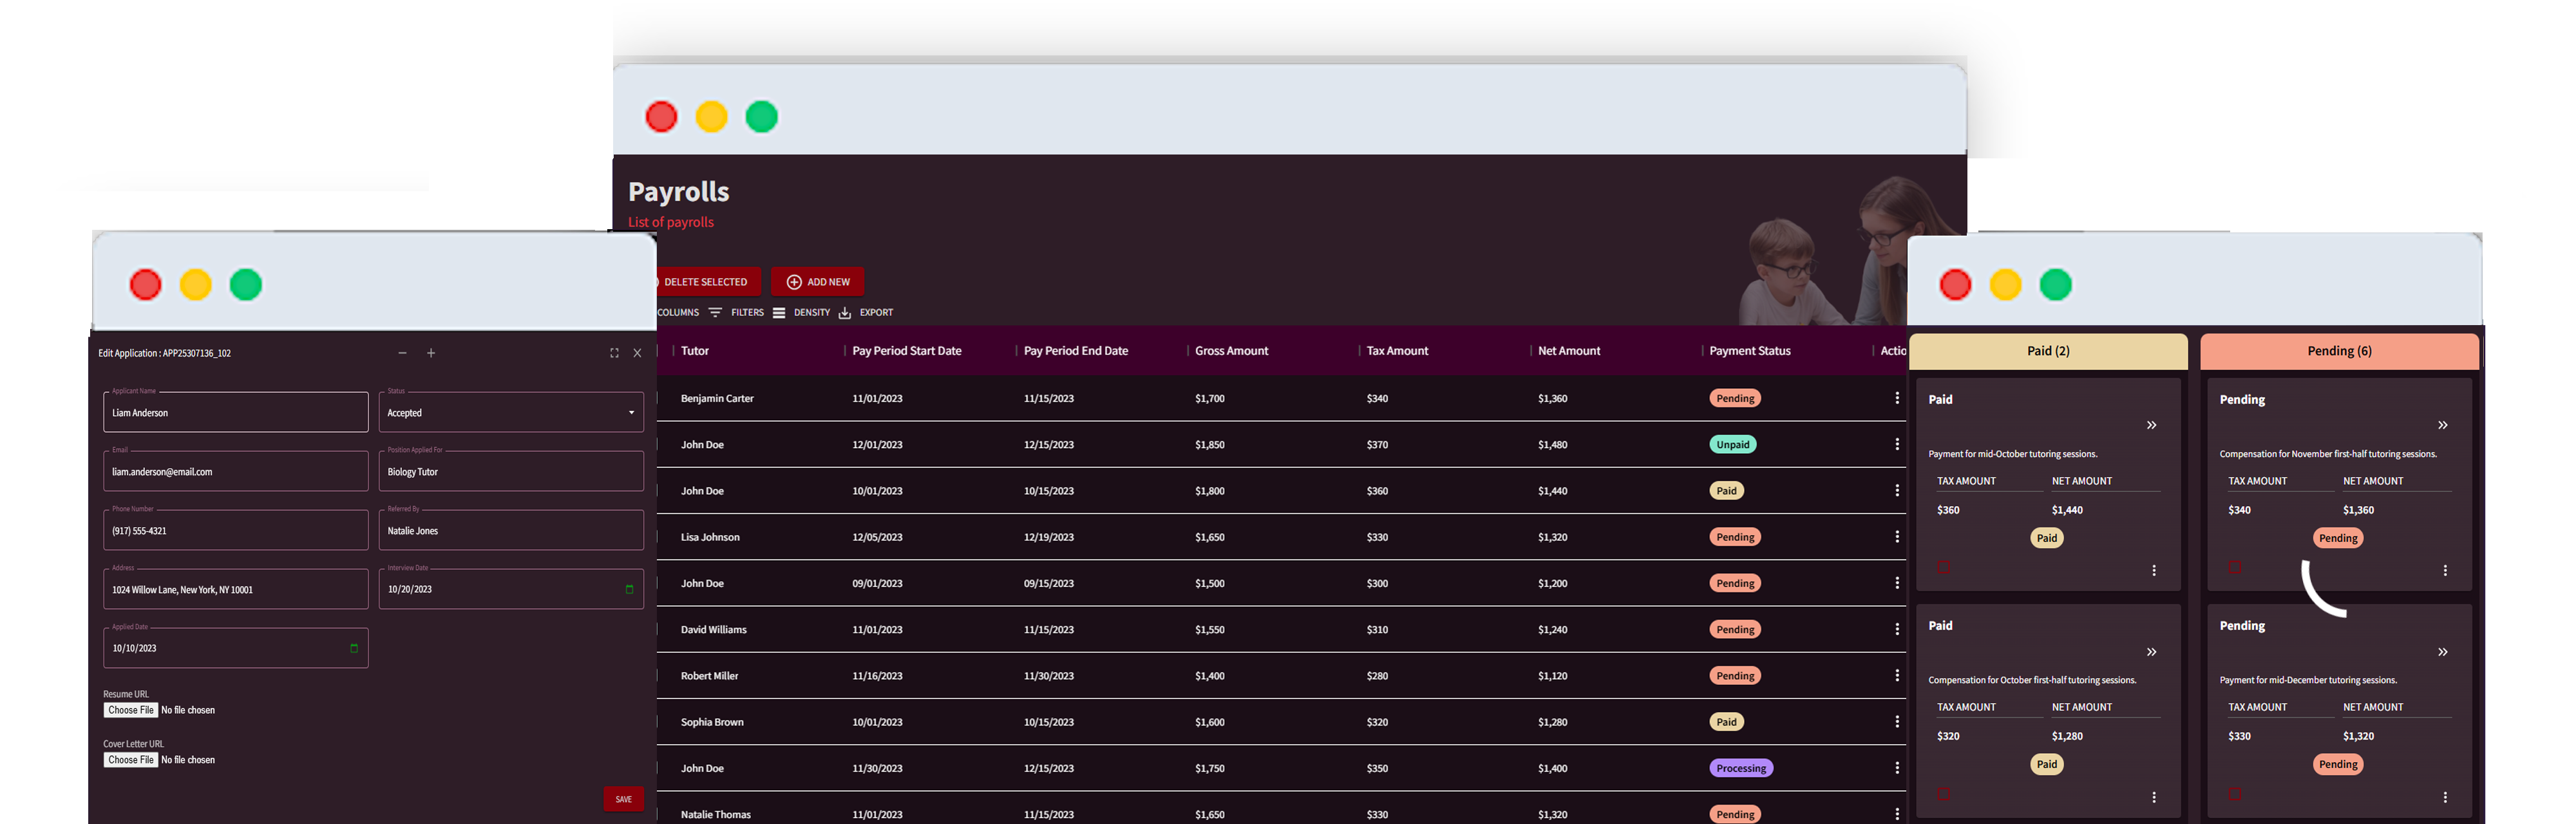Open the Export download icon

844,311
